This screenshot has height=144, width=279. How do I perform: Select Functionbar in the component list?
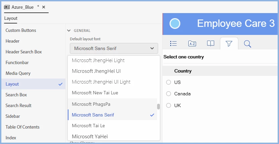click(x=17, y=62)
